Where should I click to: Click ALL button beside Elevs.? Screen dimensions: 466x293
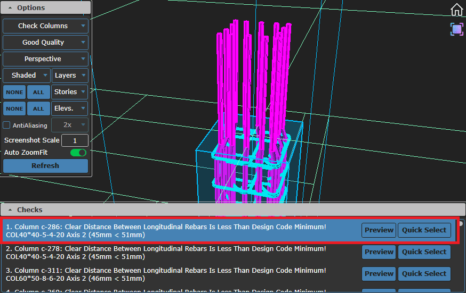pos(38,108)
